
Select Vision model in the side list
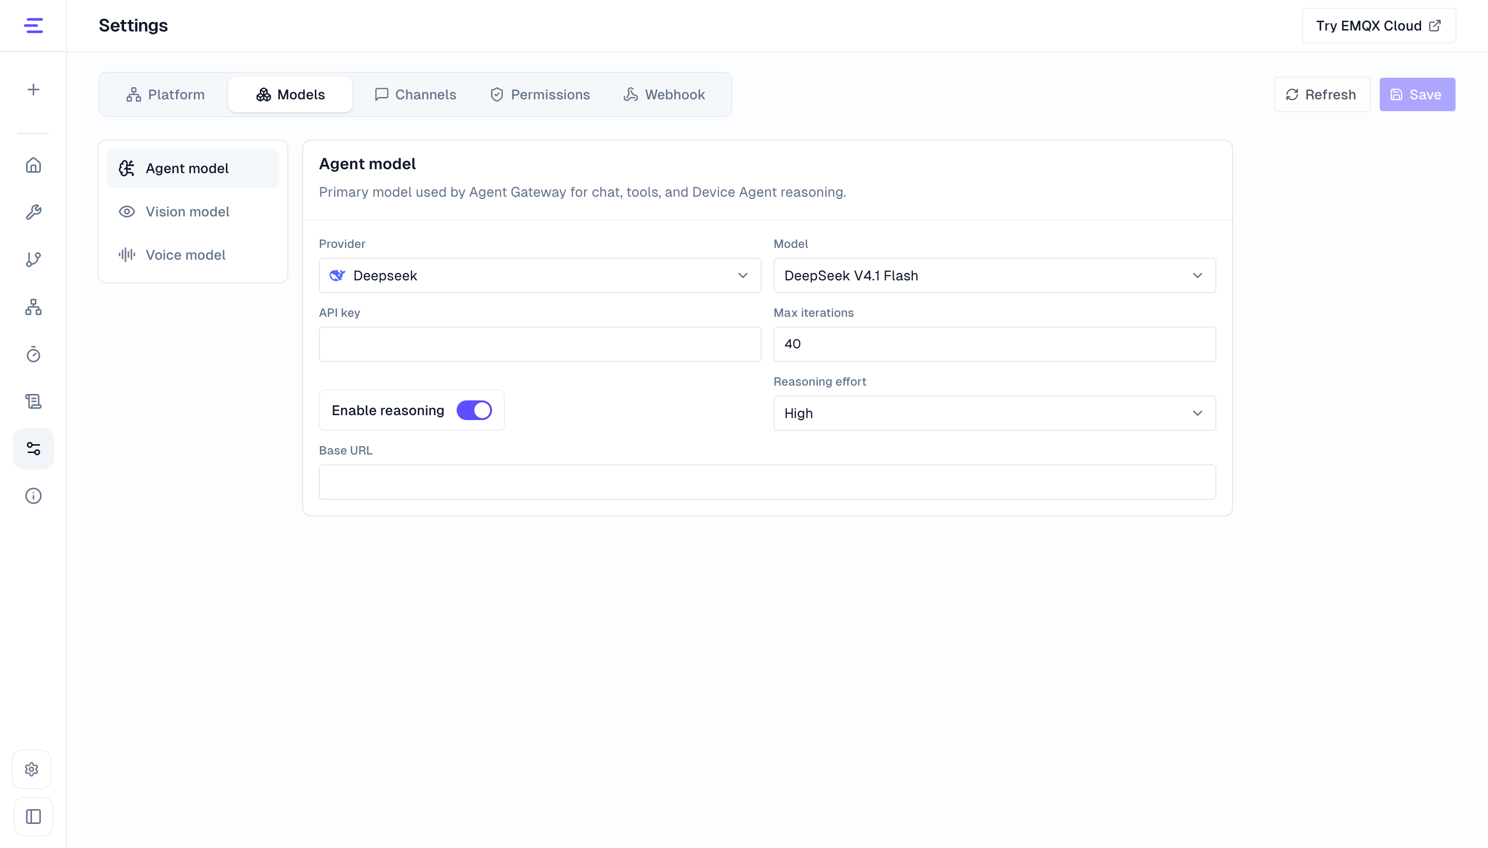tap(193, 212)
